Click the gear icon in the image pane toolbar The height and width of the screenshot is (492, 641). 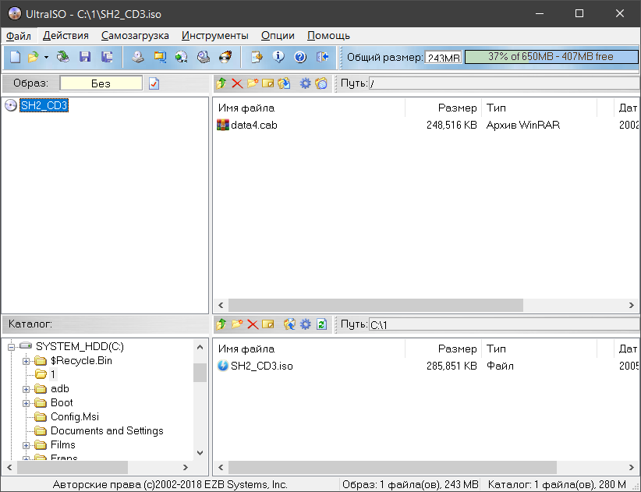(306, 83)
